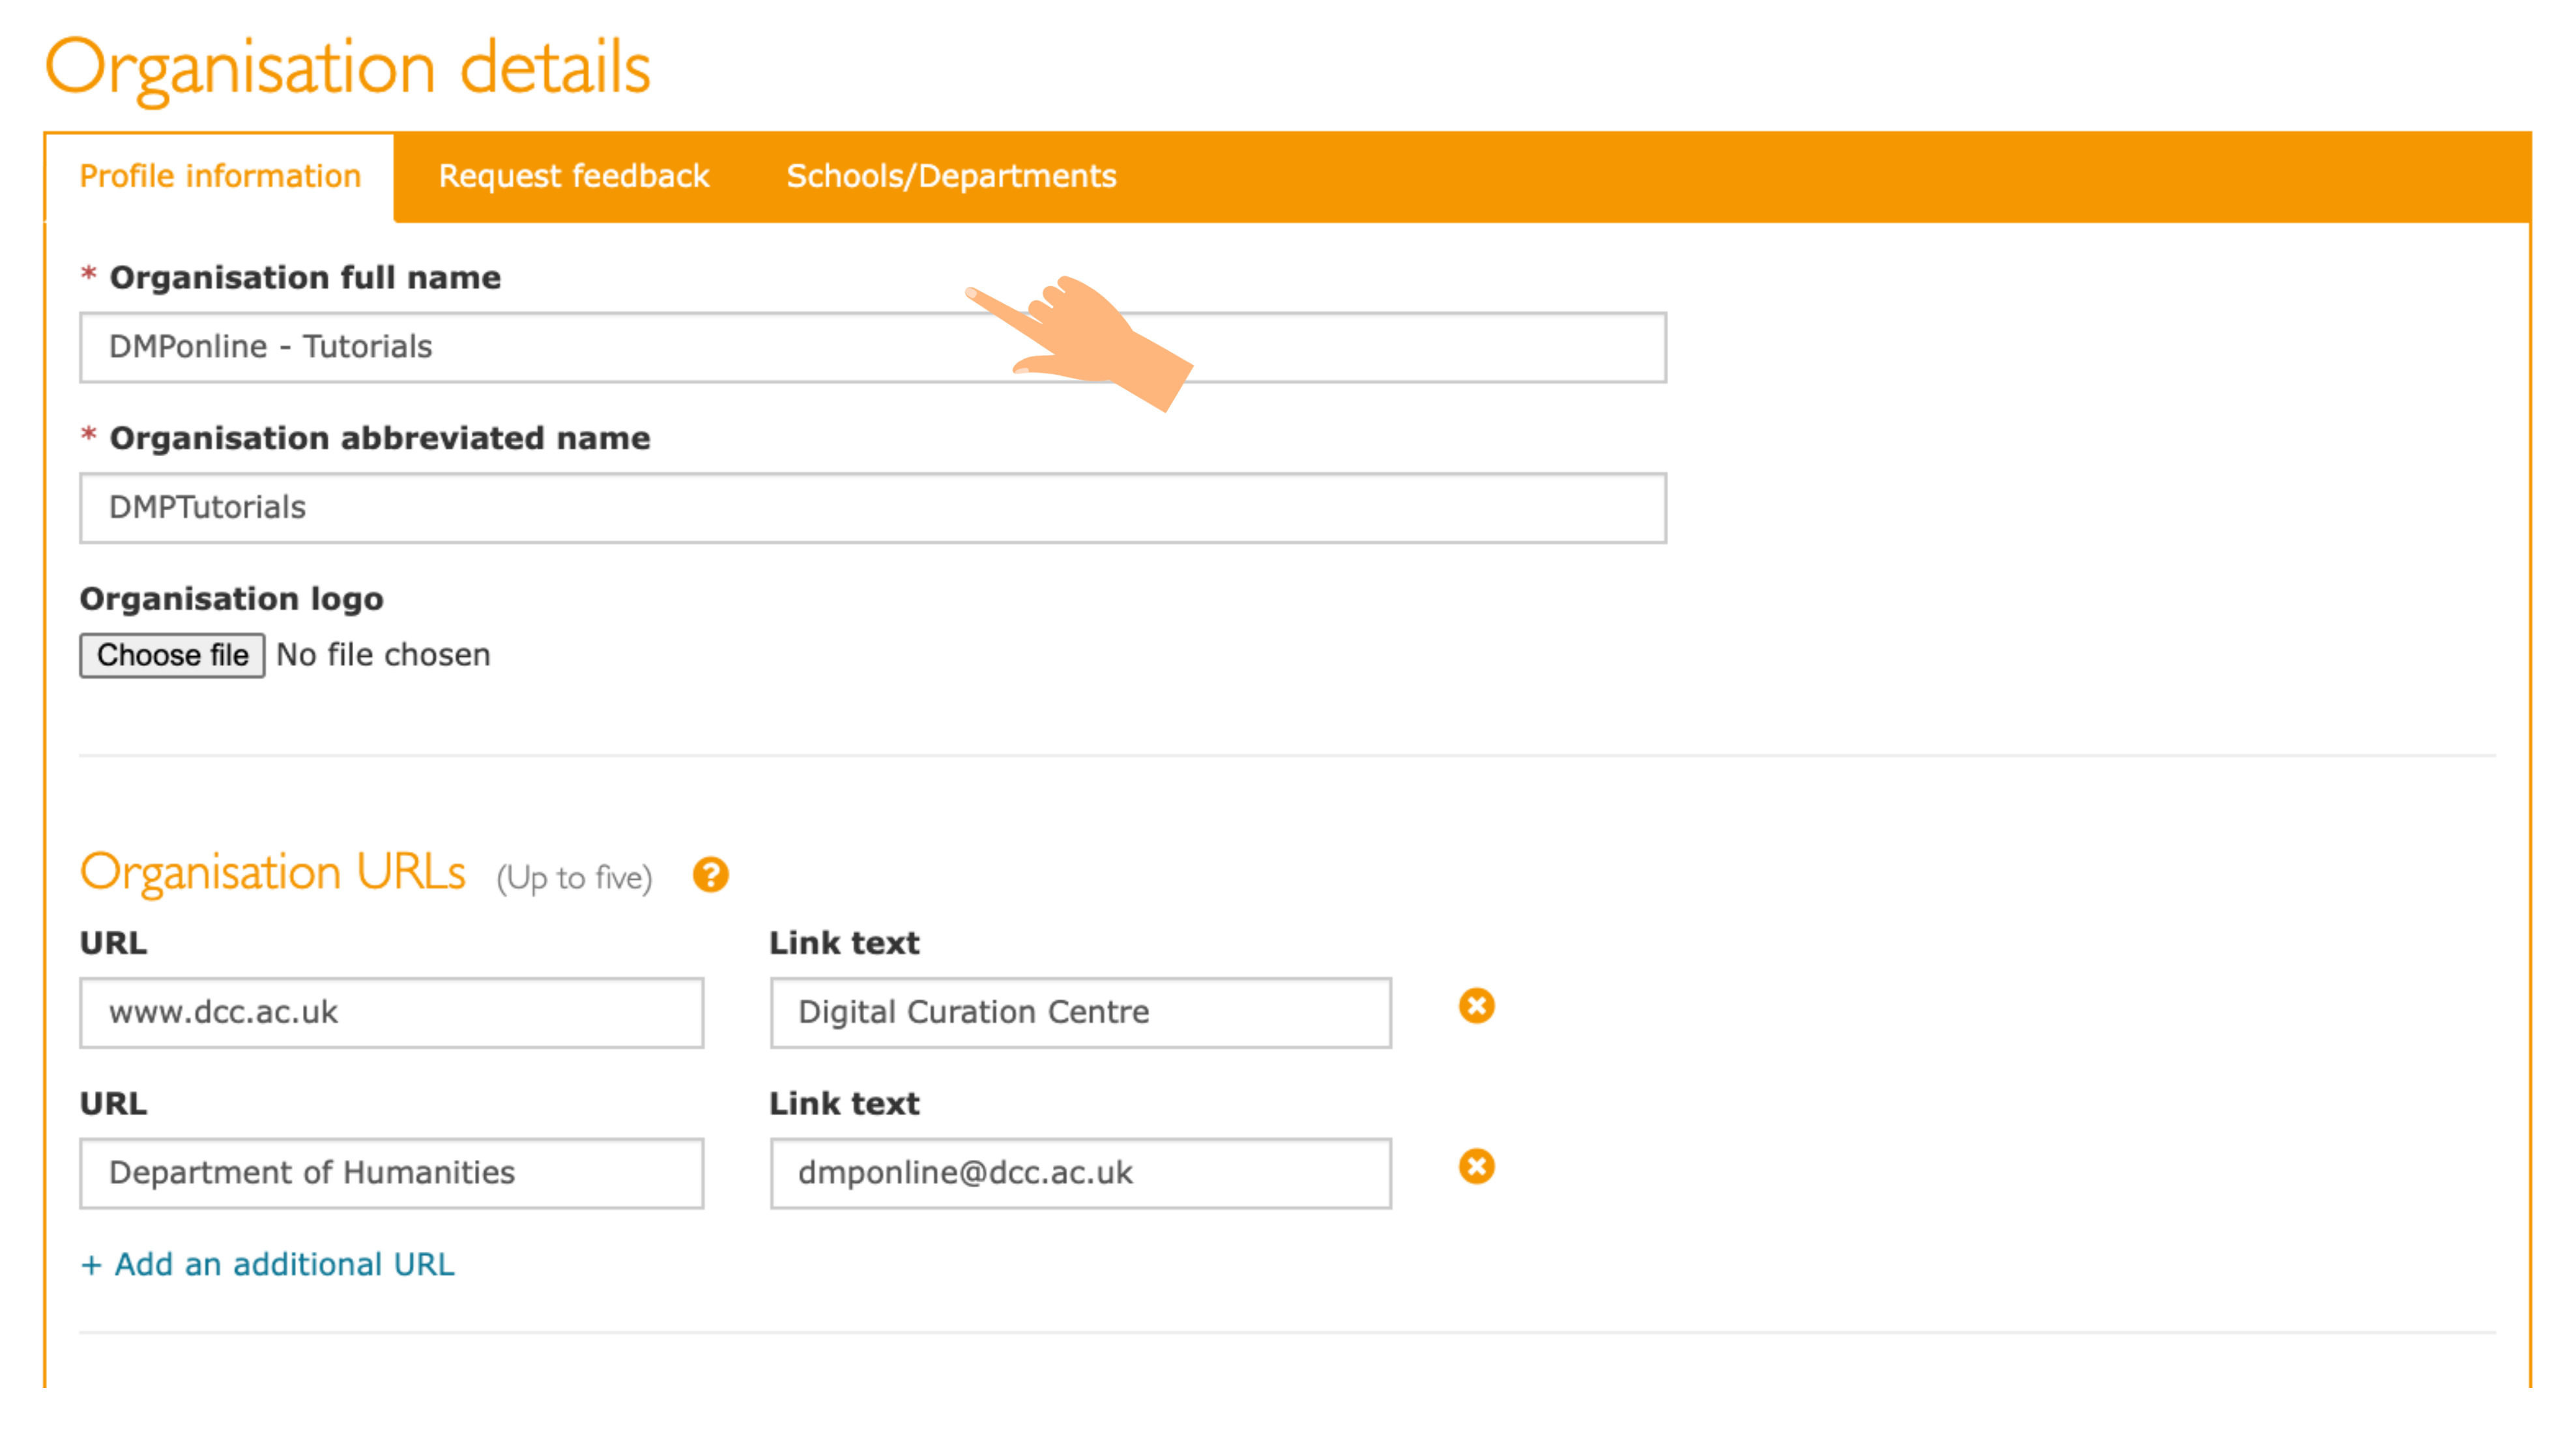Switch to the Schools/Departments tab
Viewport: 2576px width, 1446px height.
(950, 176)
